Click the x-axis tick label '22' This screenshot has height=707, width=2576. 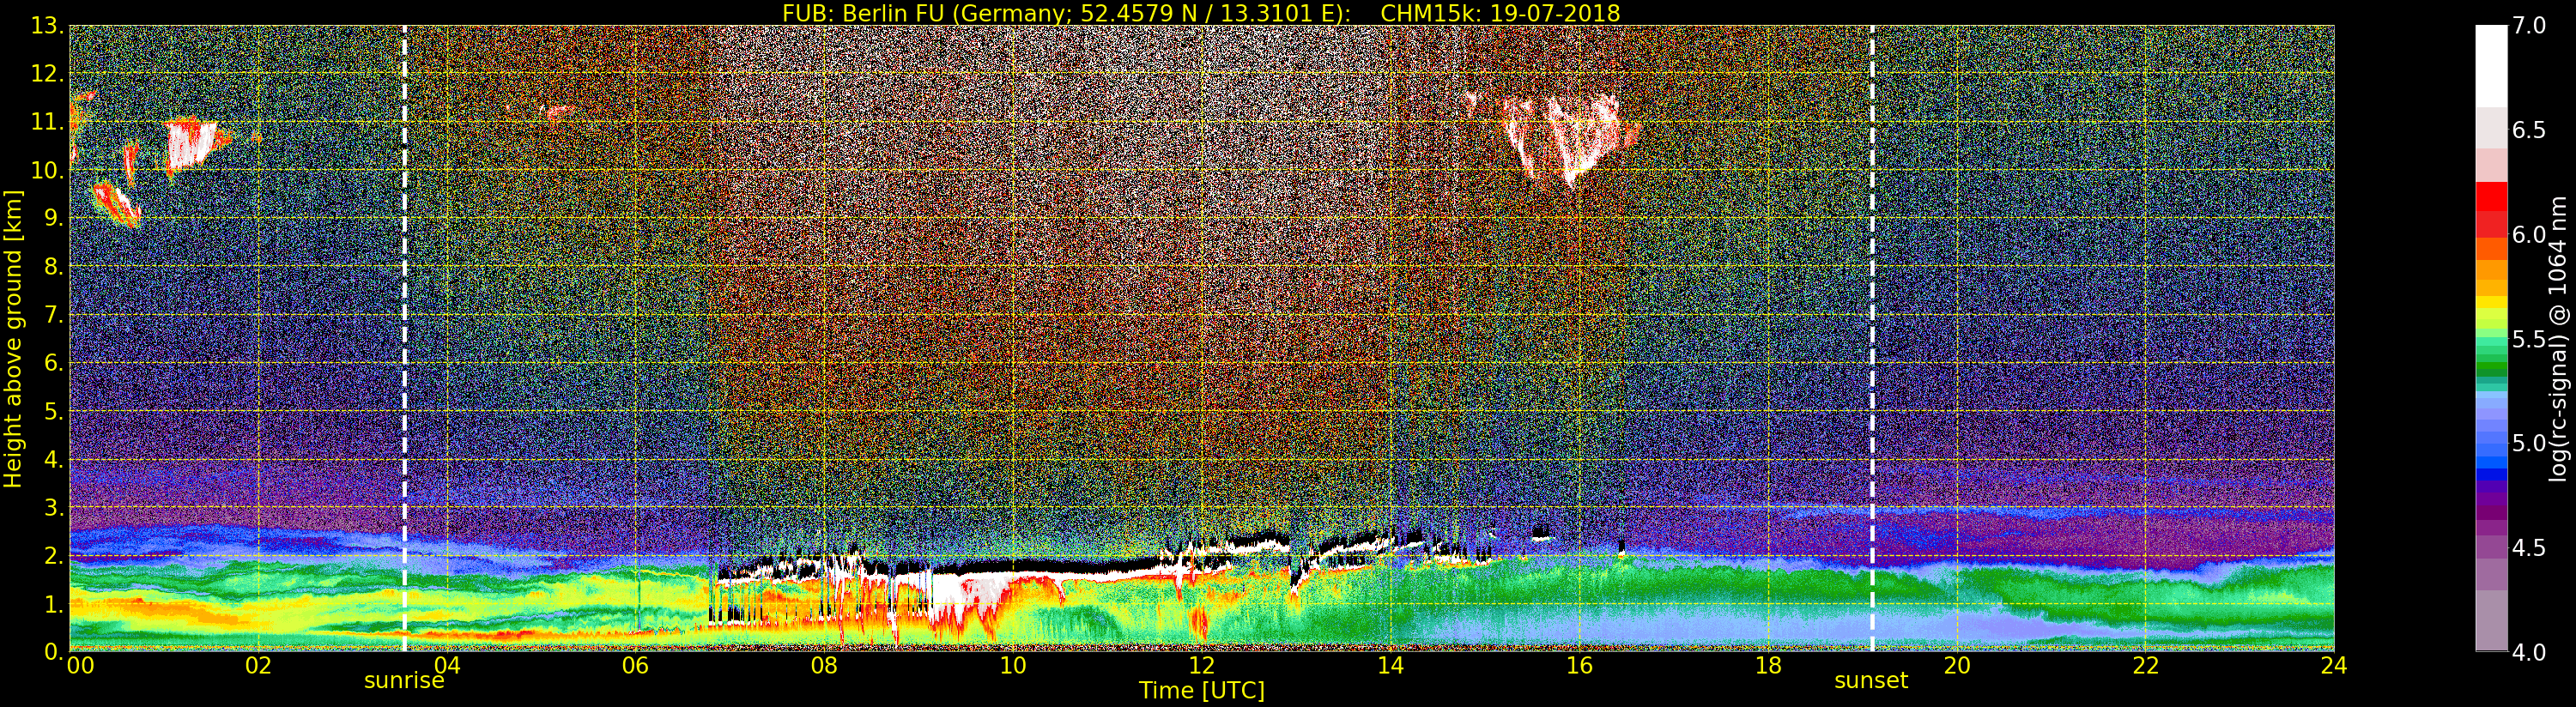click(2146, 666)
